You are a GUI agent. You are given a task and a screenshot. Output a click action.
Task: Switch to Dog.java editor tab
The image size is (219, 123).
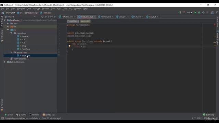(123, 17)
